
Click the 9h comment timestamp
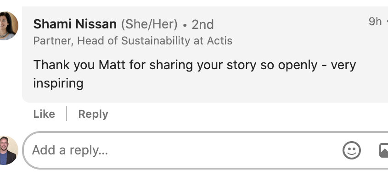click(x=375, y=22)
